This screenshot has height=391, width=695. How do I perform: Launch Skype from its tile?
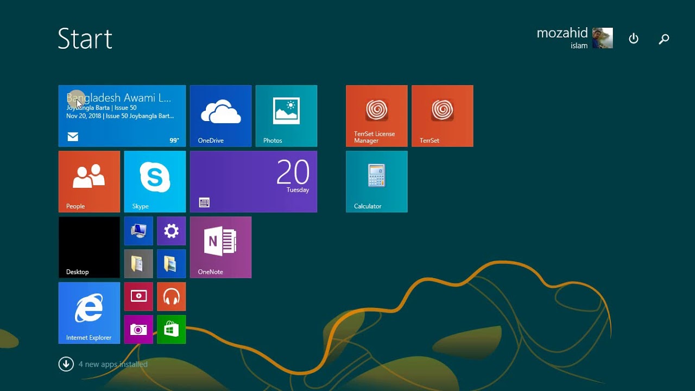[155, 181]
